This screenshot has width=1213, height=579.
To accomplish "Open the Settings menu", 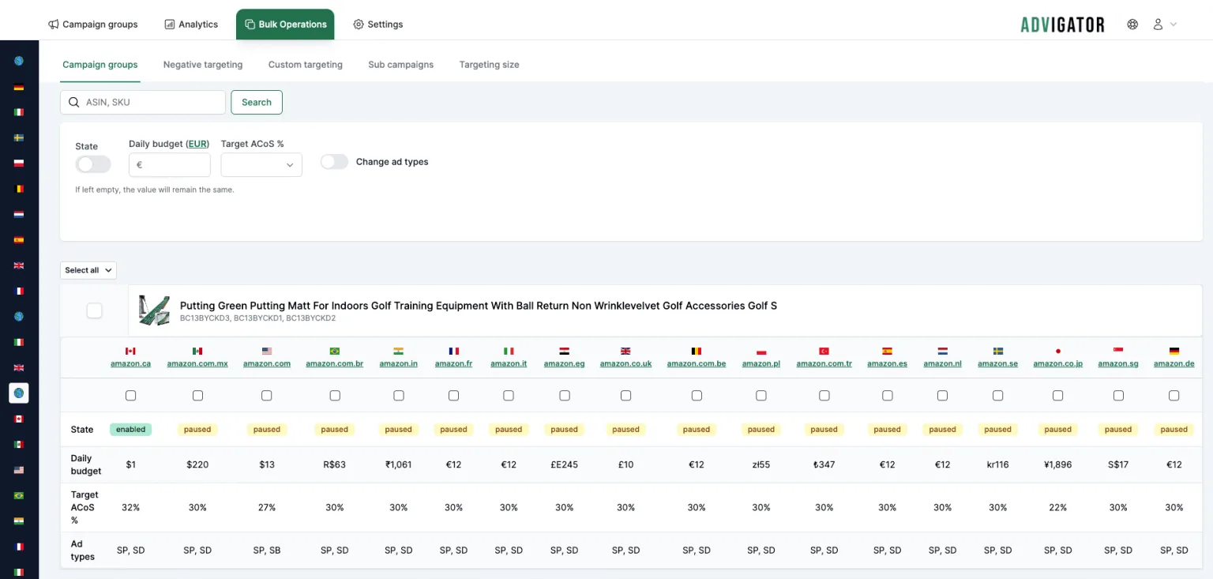I will click(x=377, y=24).
